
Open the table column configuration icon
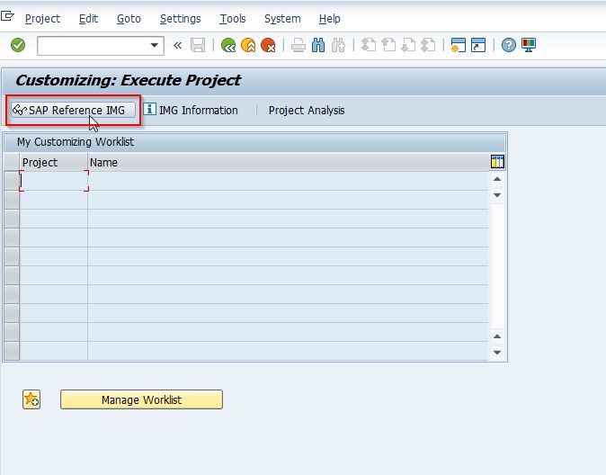497,162
